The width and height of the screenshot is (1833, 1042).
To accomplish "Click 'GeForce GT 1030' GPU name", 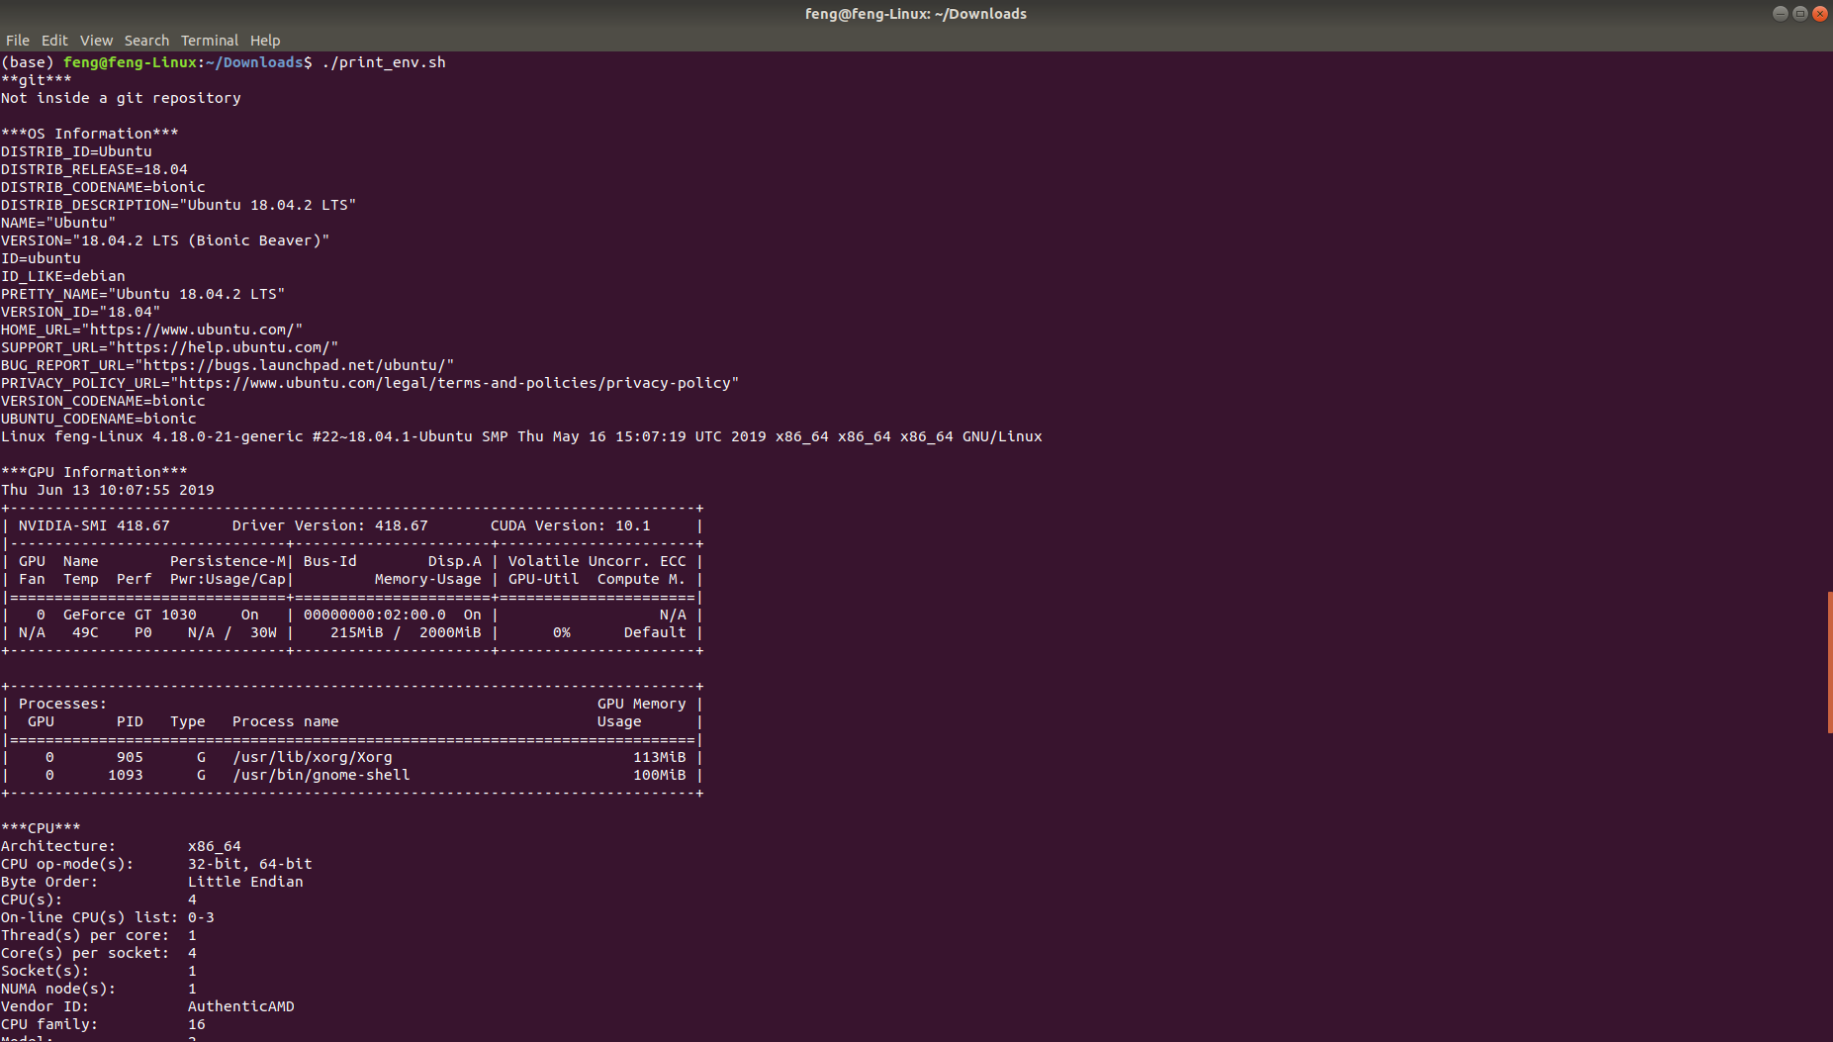I will point(130,615).
